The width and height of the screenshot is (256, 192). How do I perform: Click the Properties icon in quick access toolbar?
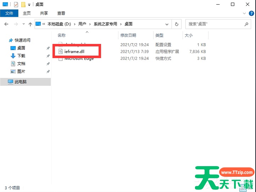pos(16,5)
